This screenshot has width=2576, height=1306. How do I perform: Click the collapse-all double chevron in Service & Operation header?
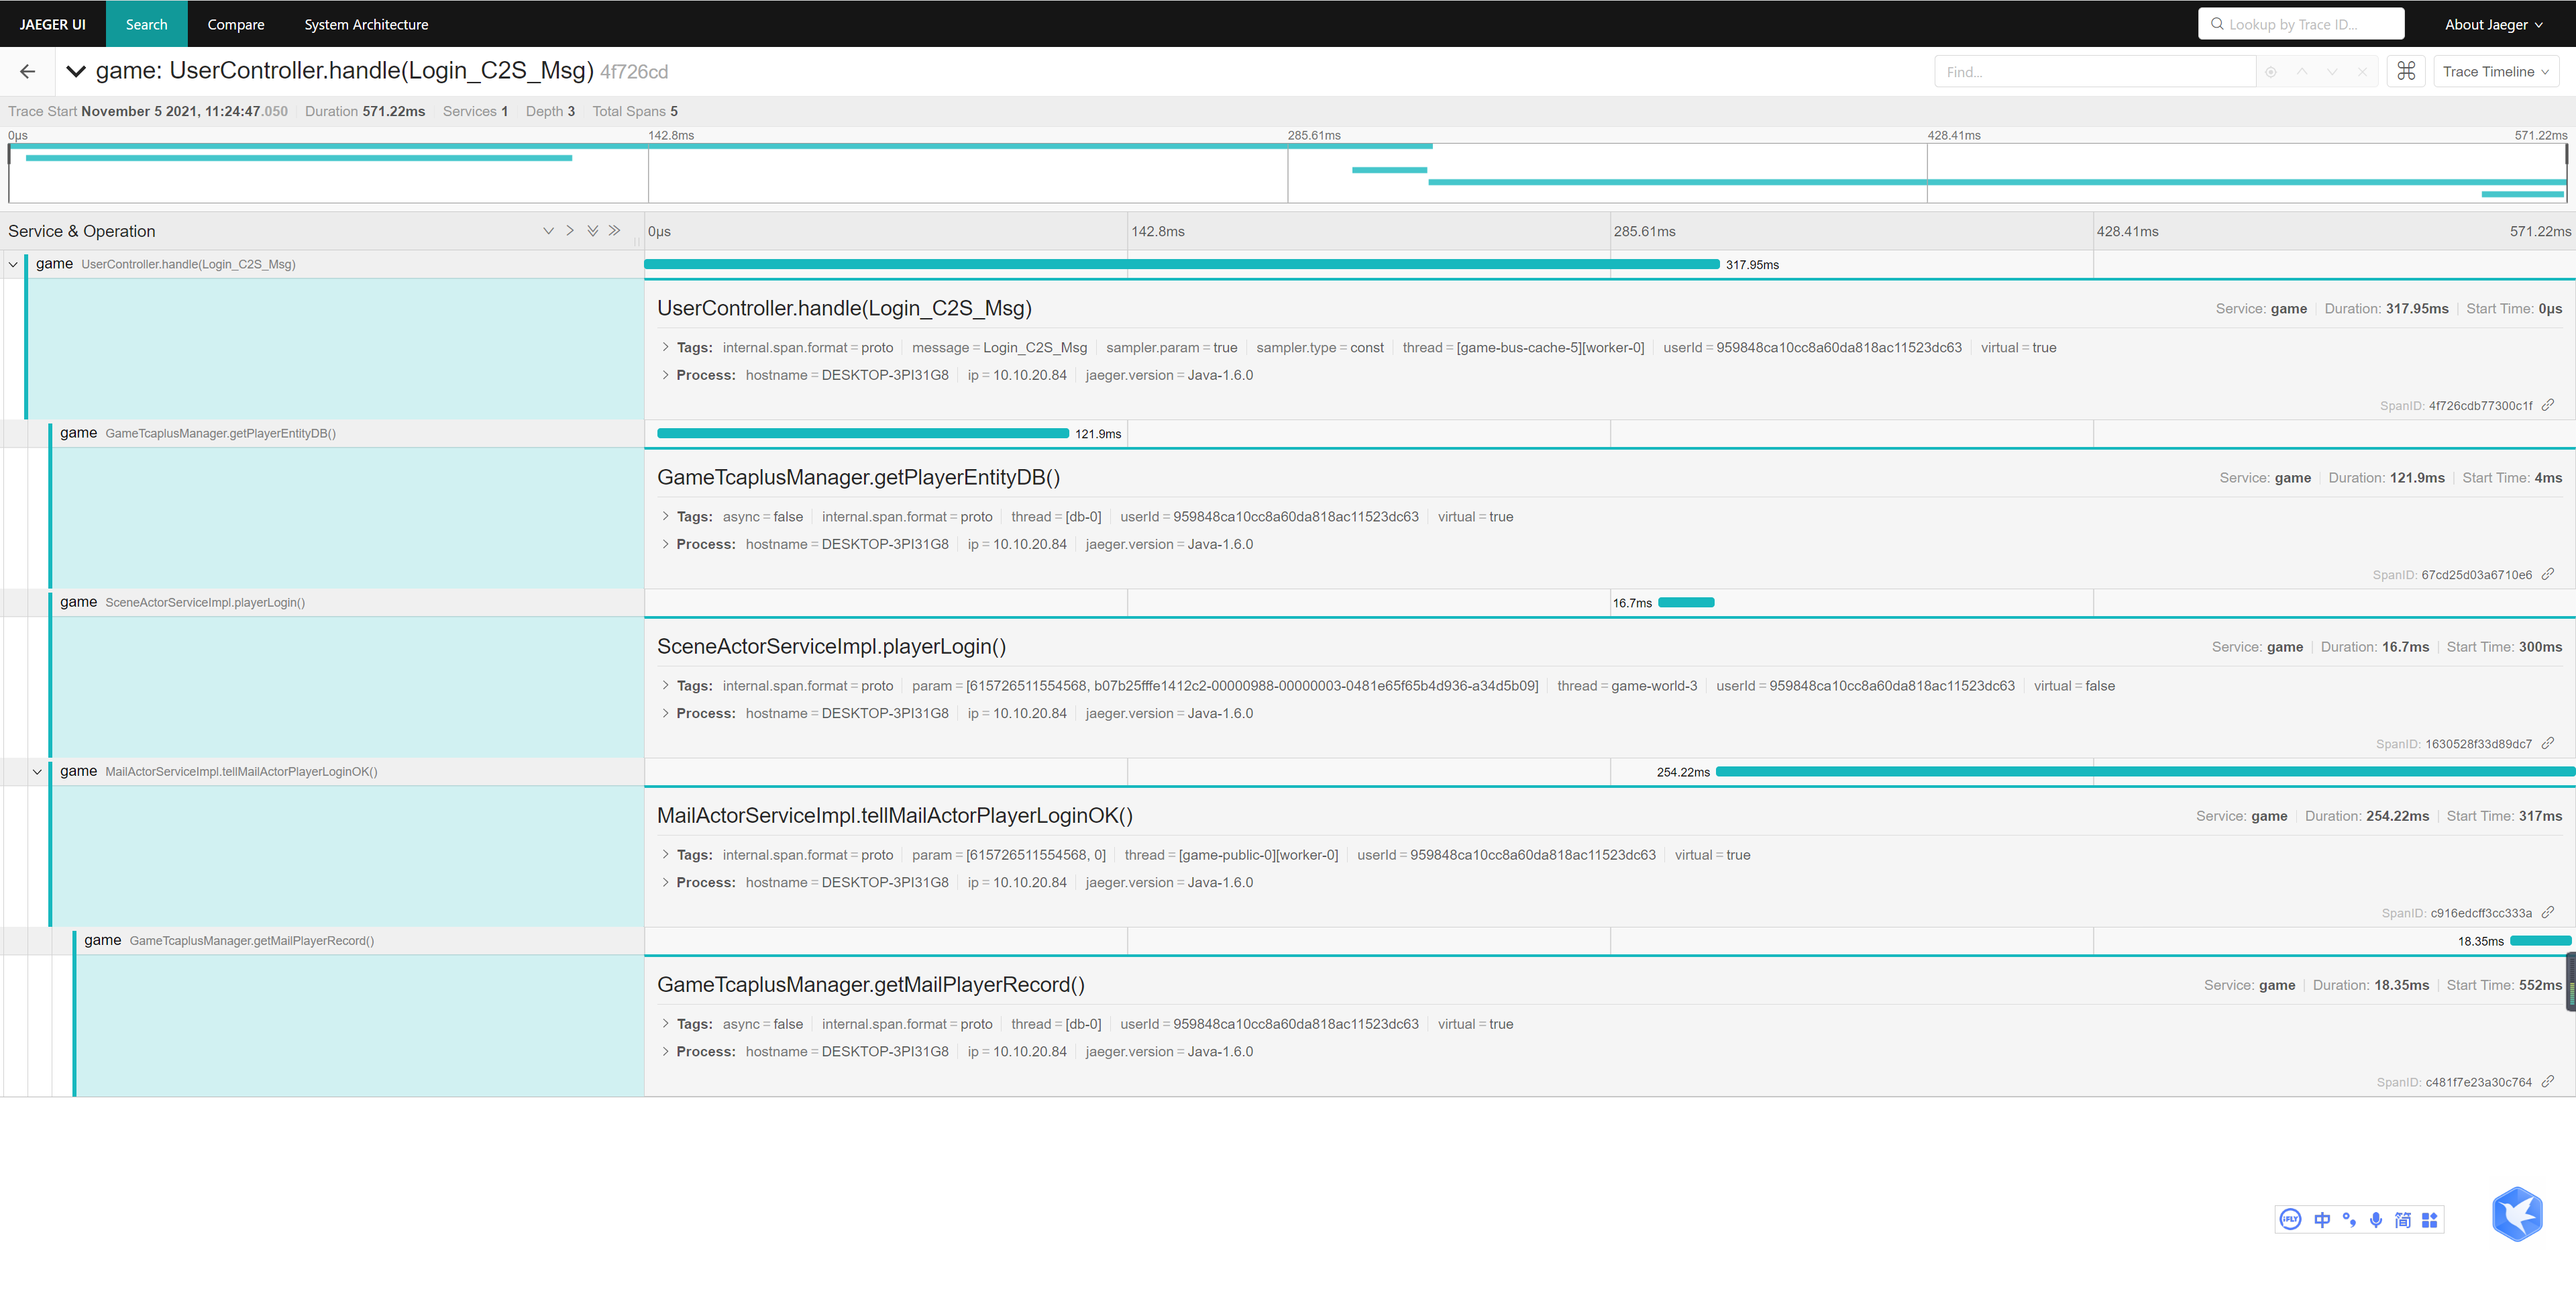click(x=615, y=231)
